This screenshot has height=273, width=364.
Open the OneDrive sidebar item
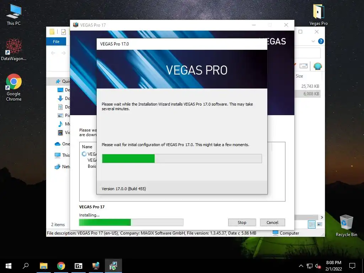click(x=62, y=144)
